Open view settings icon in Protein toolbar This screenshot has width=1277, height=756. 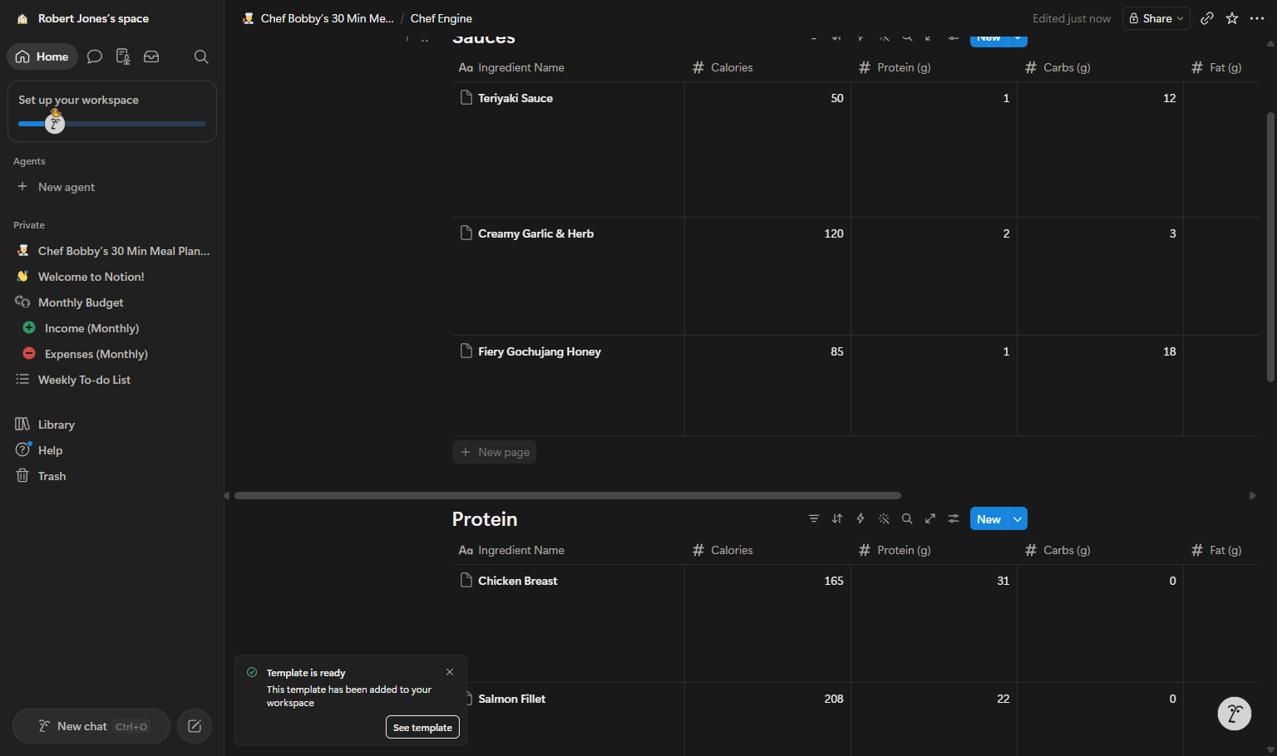pos(954,518)
